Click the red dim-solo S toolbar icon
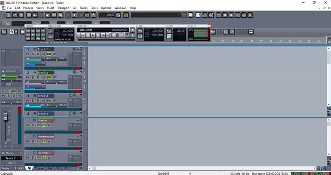The width and height of the screenshot is (331, 175). [x=250, y=15]
